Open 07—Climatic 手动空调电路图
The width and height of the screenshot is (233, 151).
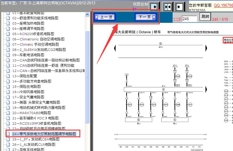tap(35, 44)
